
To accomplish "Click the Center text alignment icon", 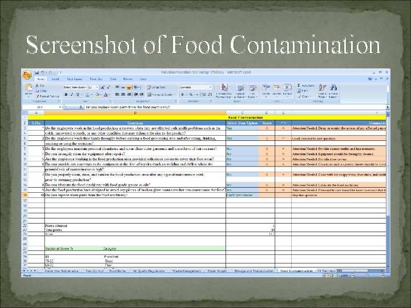I will click(x=123, y=94).
